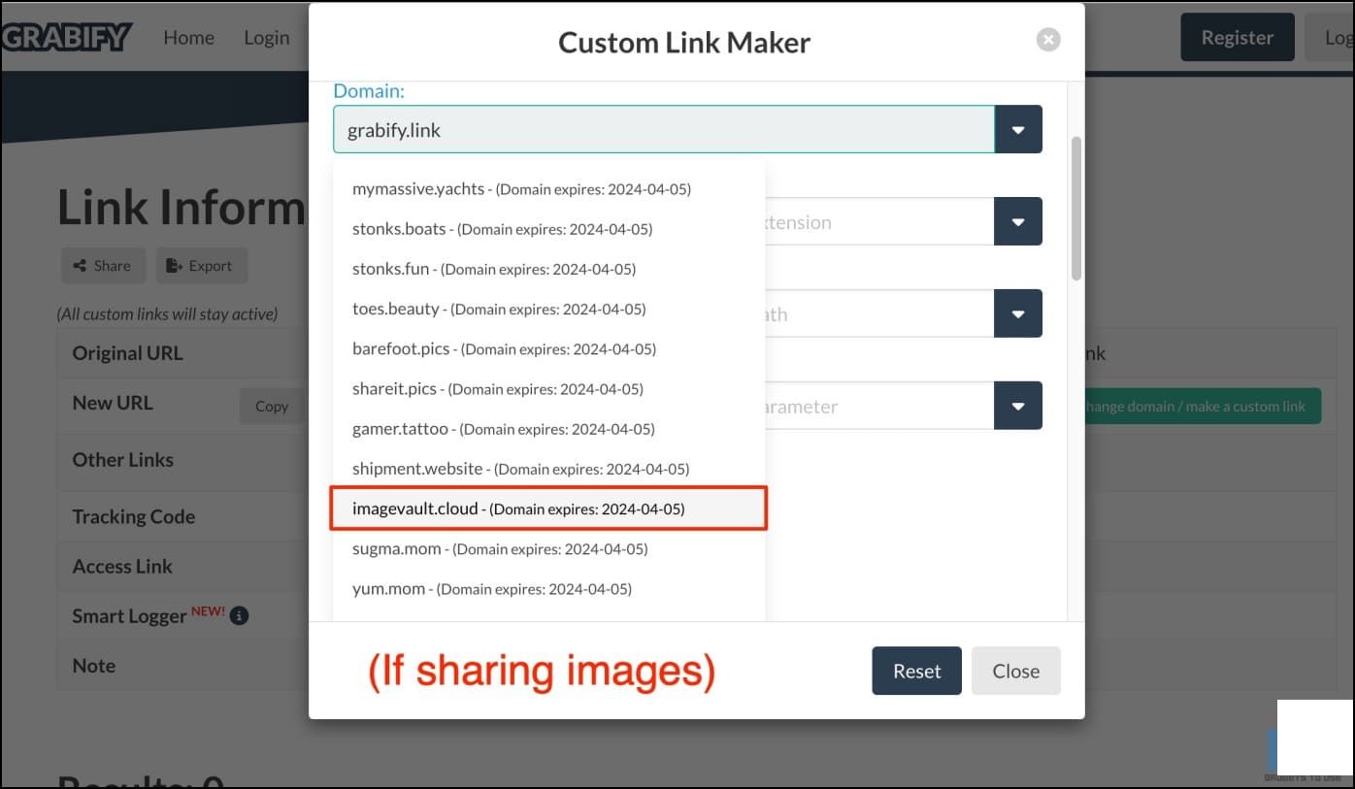Close the Custom Link Maker dialog with X icon
This screenshot has height=789, width=1355.
point(1047,40)
